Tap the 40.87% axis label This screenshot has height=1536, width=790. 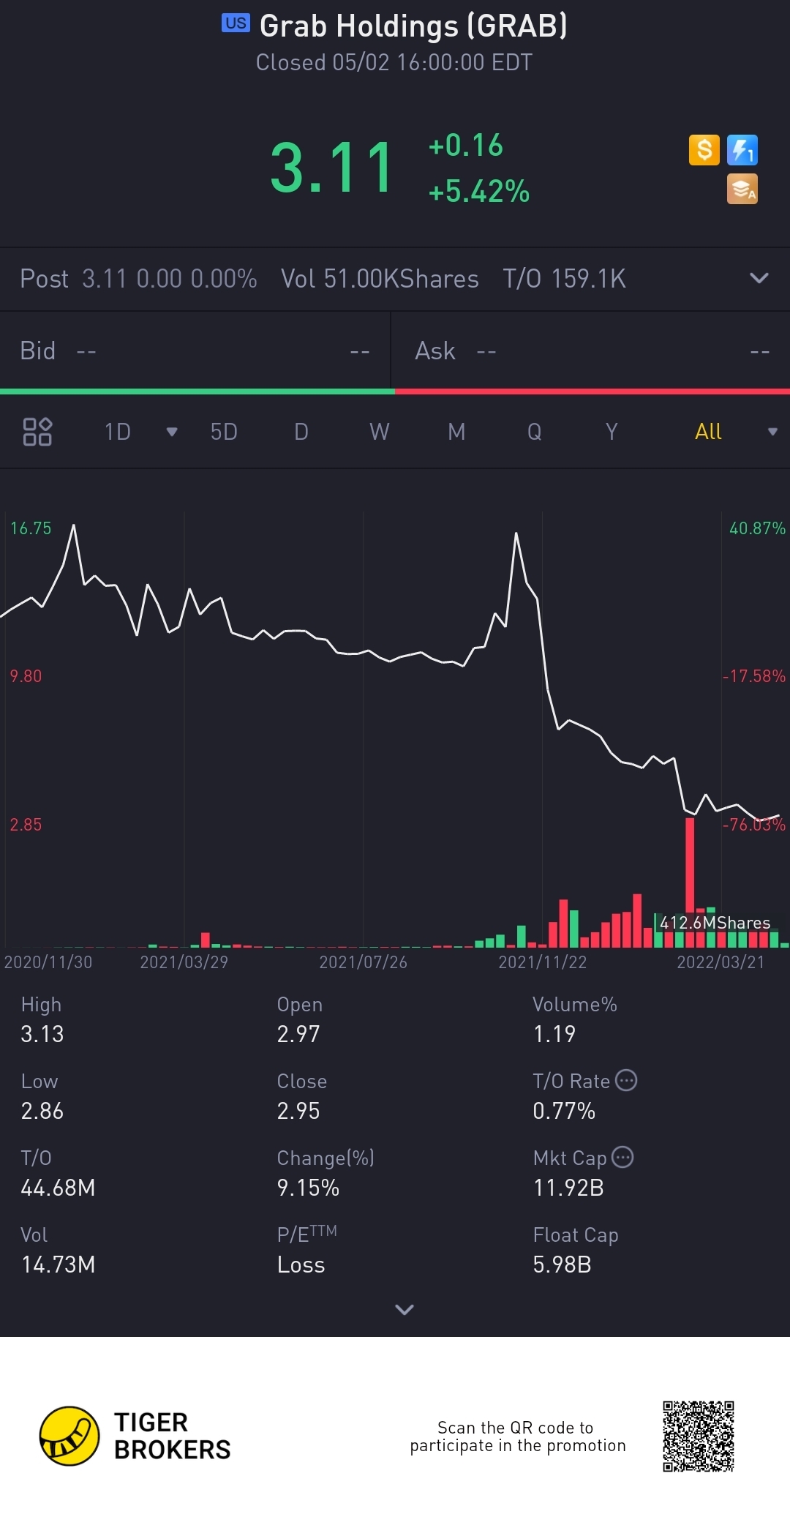[x=757, y=528]
